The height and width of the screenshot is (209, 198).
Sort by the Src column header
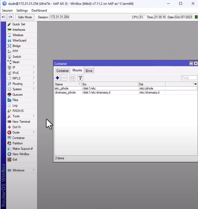tap(110, 84)
